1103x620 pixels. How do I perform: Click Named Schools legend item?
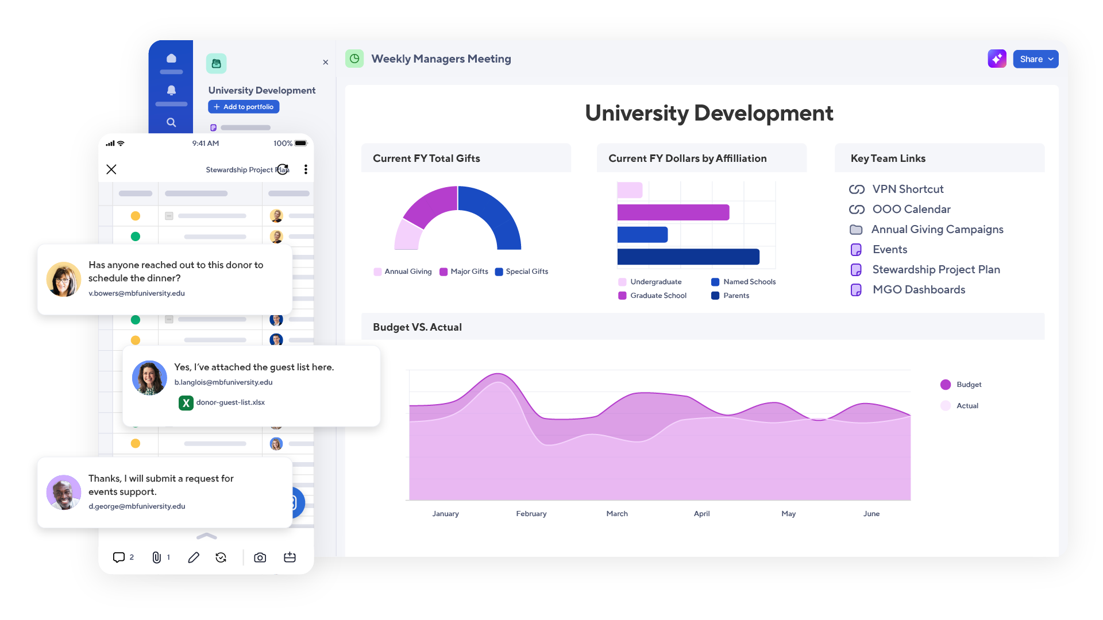click(x=743, y=282)
